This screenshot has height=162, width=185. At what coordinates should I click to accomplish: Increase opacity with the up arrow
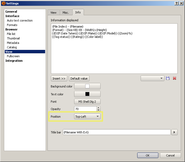(98, 108)
